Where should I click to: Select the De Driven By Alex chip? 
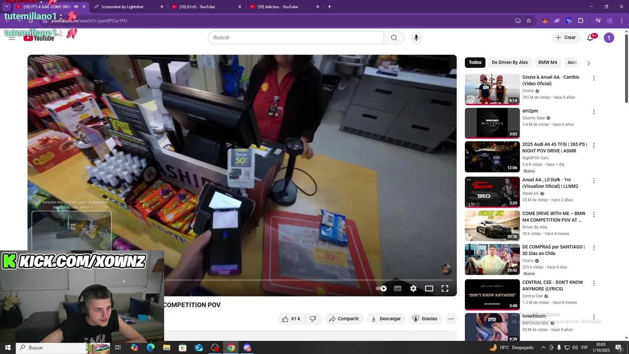point(510,62)
